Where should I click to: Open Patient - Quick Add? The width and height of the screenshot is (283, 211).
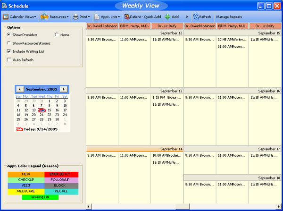(x=142, y=17)
